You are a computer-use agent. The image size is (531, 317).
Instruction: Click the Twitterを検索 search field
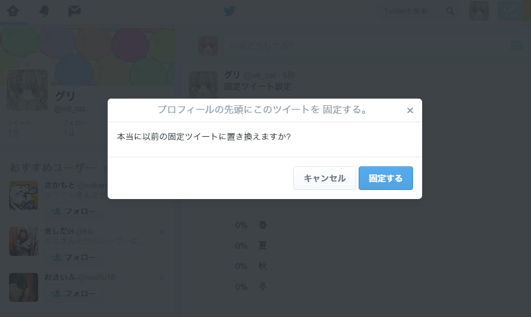[x=411, y=11]
